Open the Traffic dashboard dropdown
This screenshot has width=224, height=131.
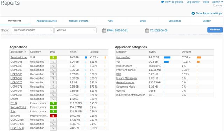pos(33,30)
